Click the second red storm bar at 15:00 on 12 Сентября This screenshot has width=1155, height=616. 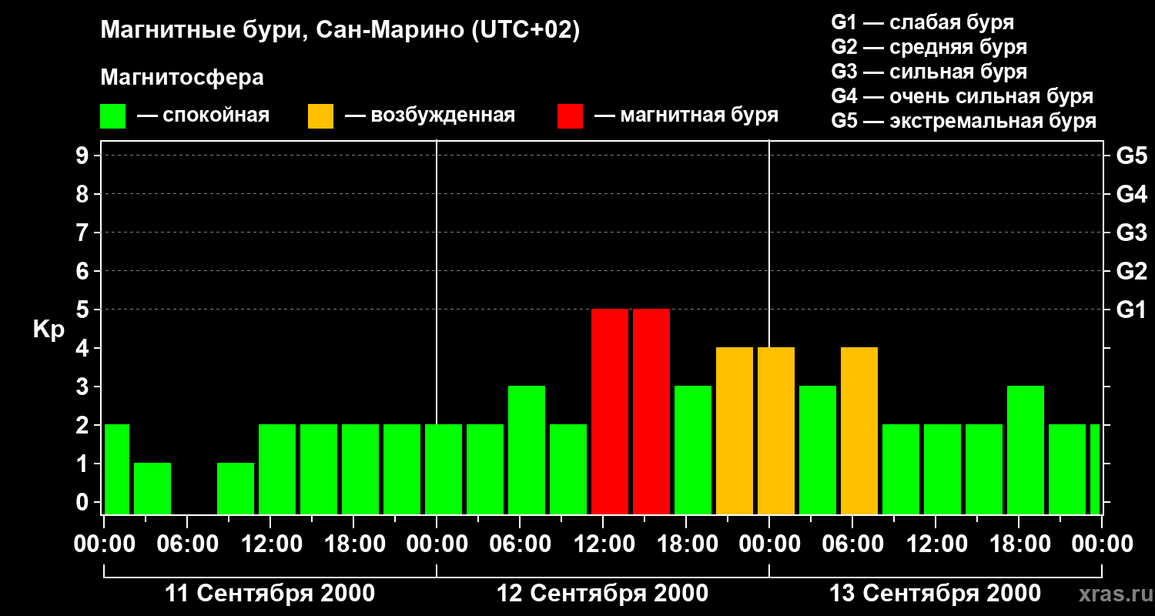click(x=651, y=412)
